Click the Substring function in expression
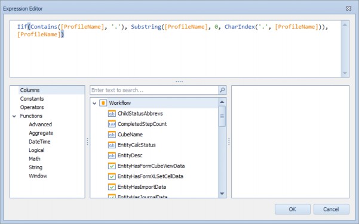This screenshot has height=224, width=359. (146, 27)
